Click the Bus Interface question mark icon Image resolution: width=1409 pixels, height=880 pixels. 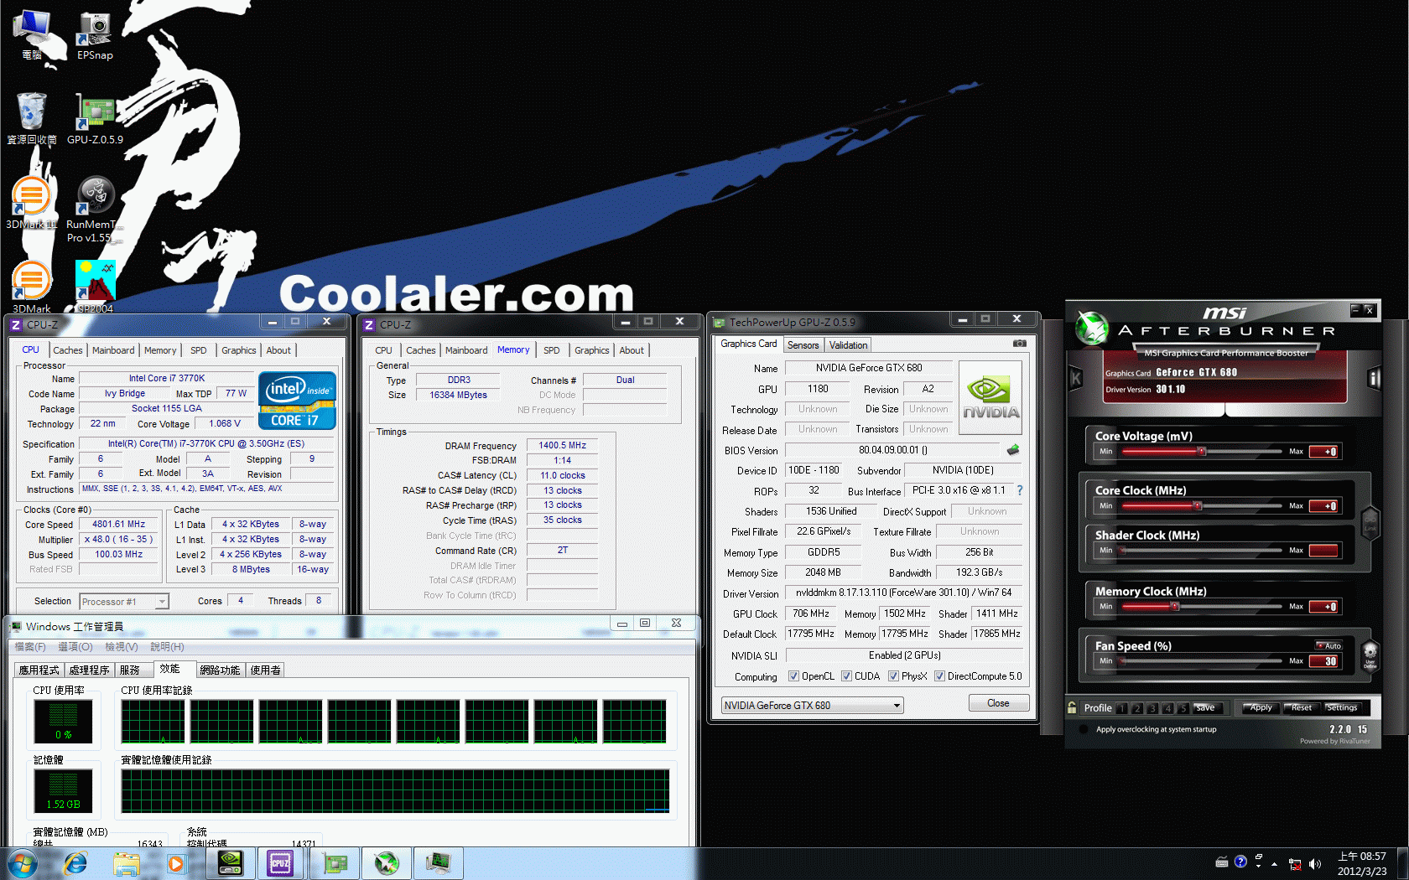(x=1020, y=490)
